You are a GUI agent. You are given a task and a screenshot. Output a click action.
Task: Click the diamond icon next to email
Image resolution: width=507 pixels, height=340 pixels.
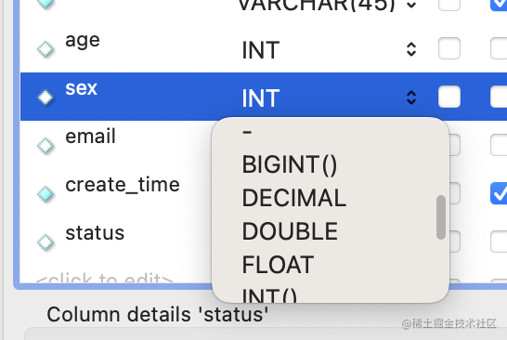click(45, 146)
